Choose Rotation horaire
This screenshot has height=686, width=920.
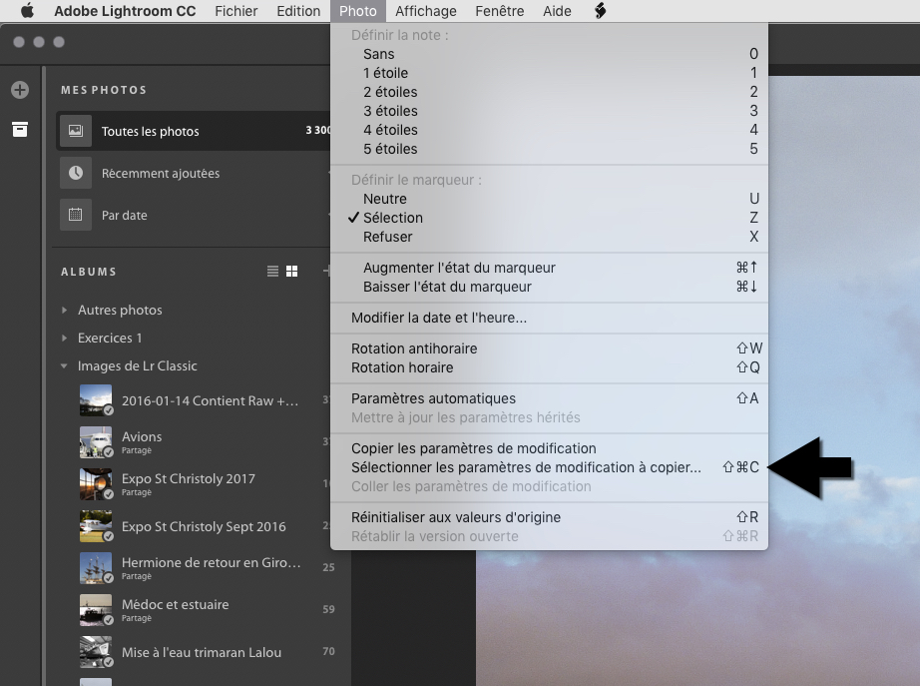point(549,367)
